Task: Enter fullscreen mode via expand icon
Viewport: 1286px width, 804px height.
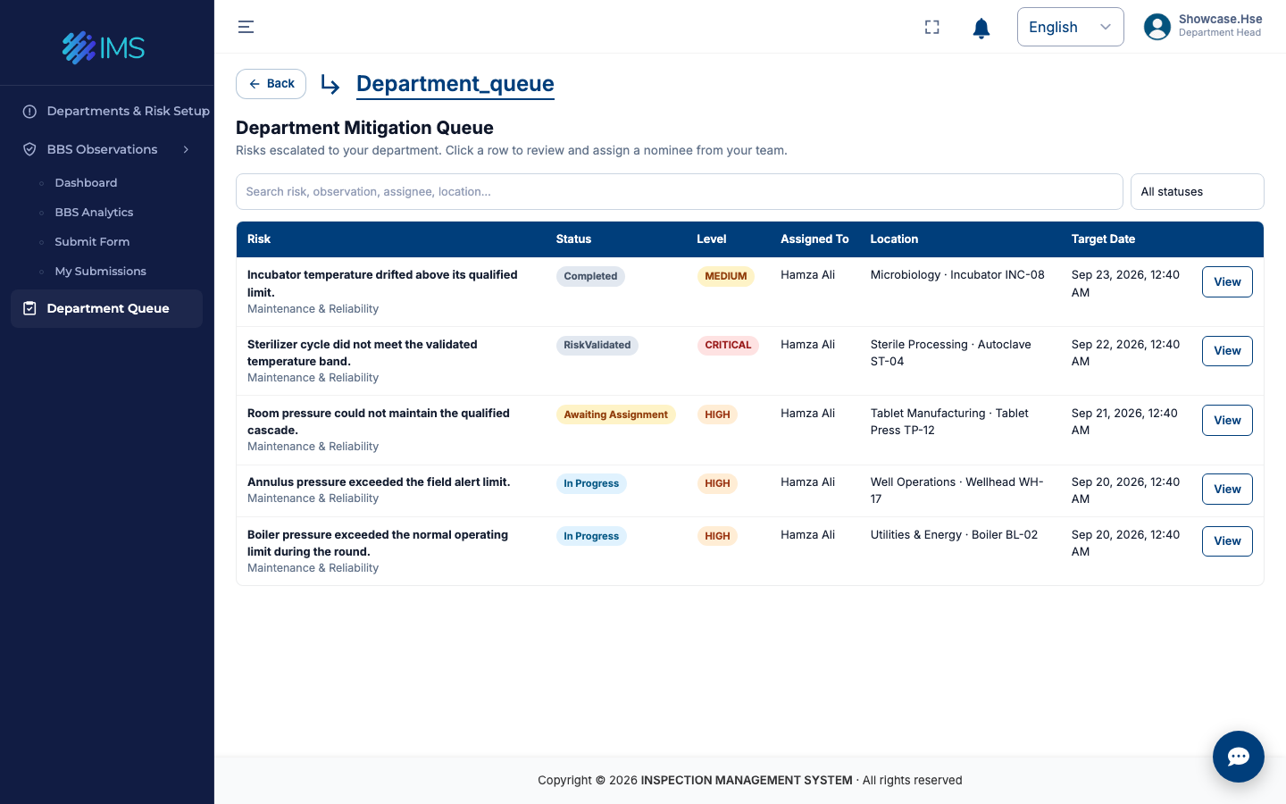Action: point(932,27)
